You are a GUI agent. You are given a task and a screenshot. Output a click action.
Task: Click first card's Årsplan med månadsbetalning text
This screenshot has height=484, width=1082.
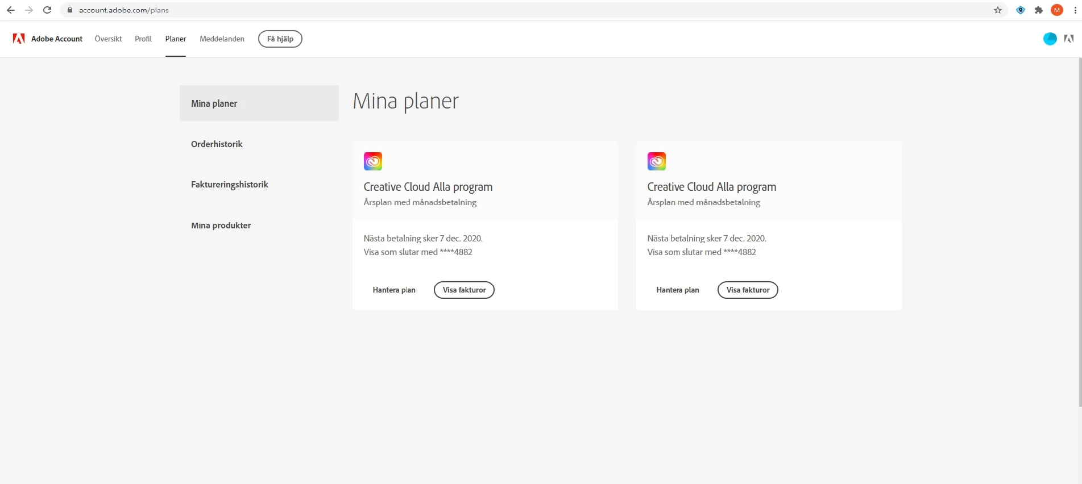[x=420, y=202]
